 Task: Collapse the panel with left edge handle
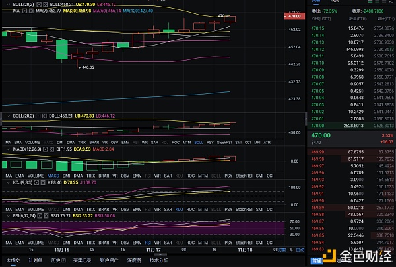point(1,119)
